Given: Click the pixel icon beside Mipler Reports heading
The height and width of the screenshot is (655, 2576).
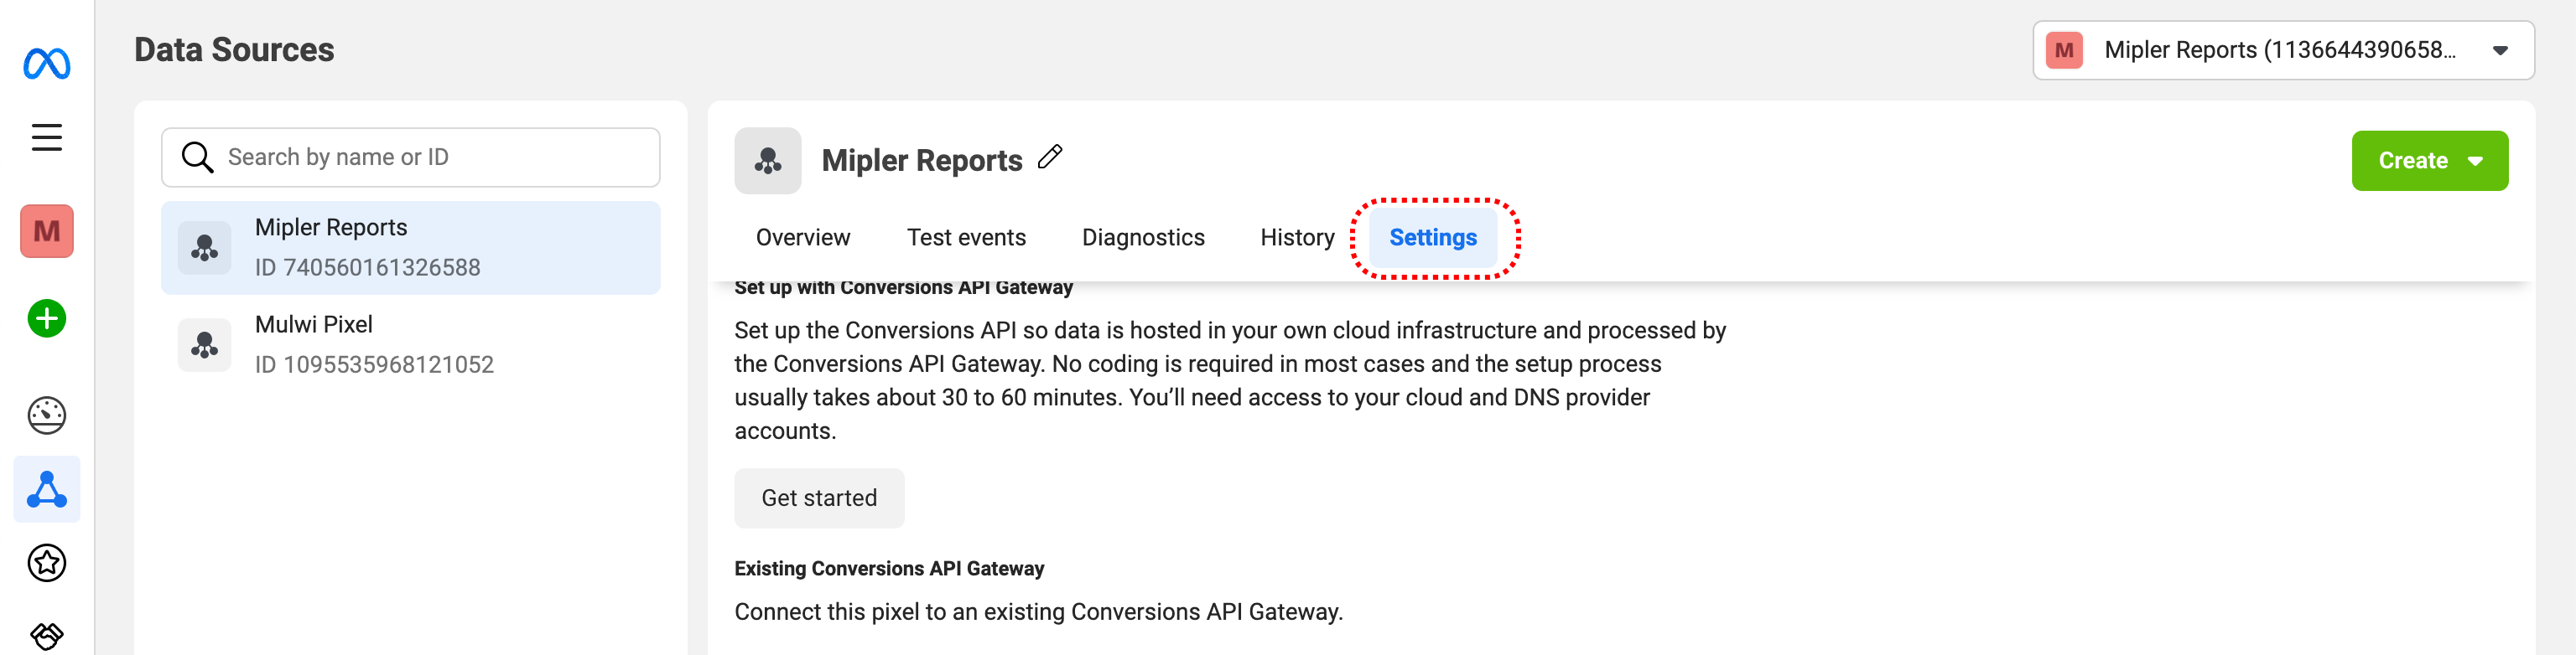Looking at the screenshot, I should pos(768,161).
